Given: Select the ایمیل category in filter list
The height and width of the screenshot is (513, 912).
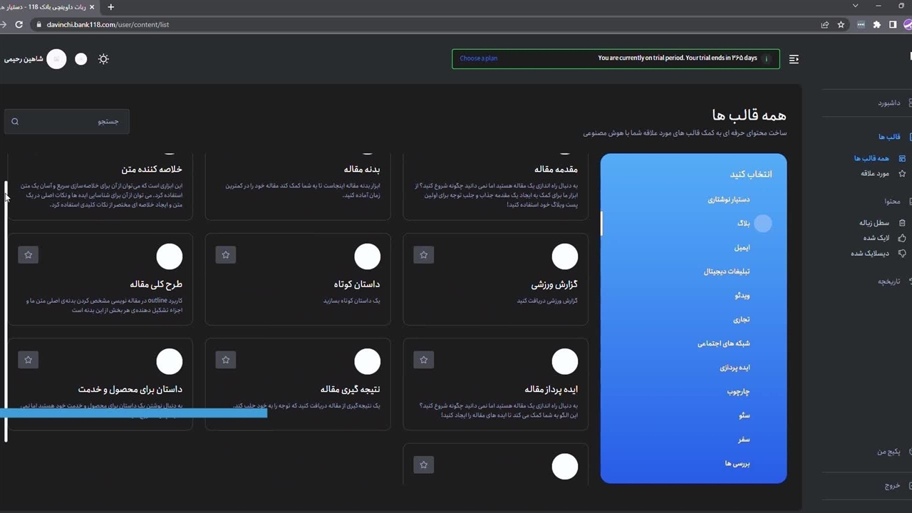Looking at the screenshot, I should click(742, 248).
